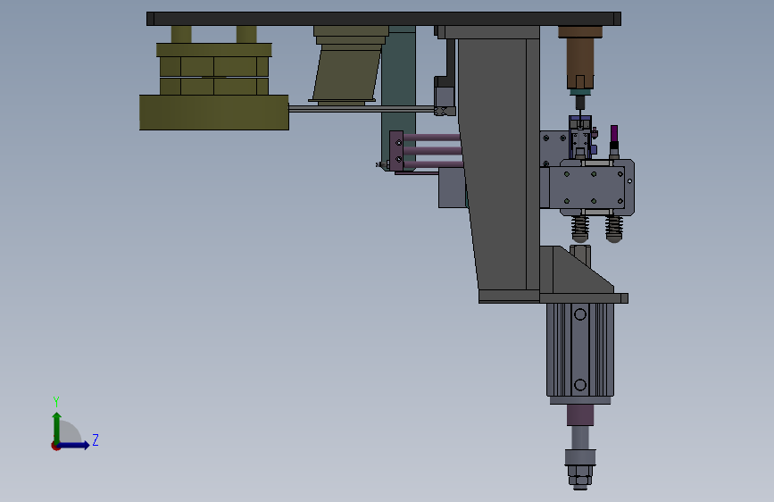
Task: Select the upper circular hole on motor
Action: point(580,314)
